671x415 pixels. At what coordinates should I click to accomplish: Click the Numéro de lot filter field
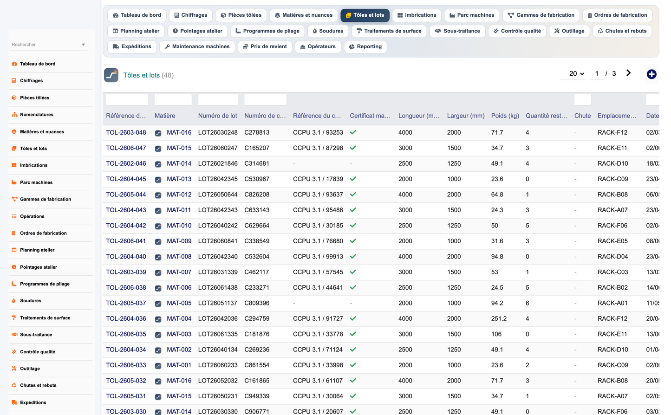click(218, 99)
